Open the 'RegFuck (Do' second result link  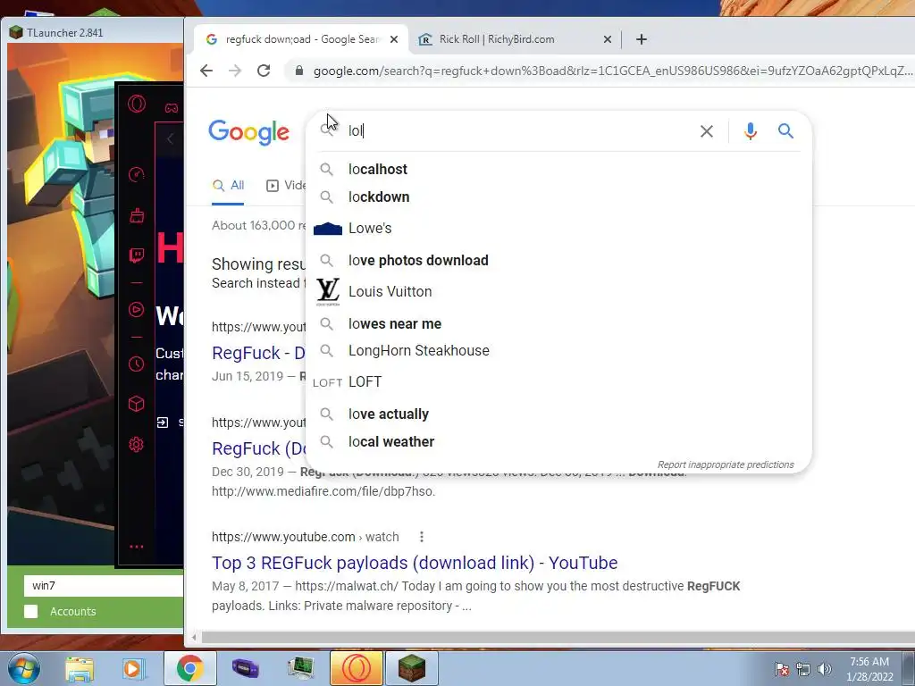coord(258,448)
